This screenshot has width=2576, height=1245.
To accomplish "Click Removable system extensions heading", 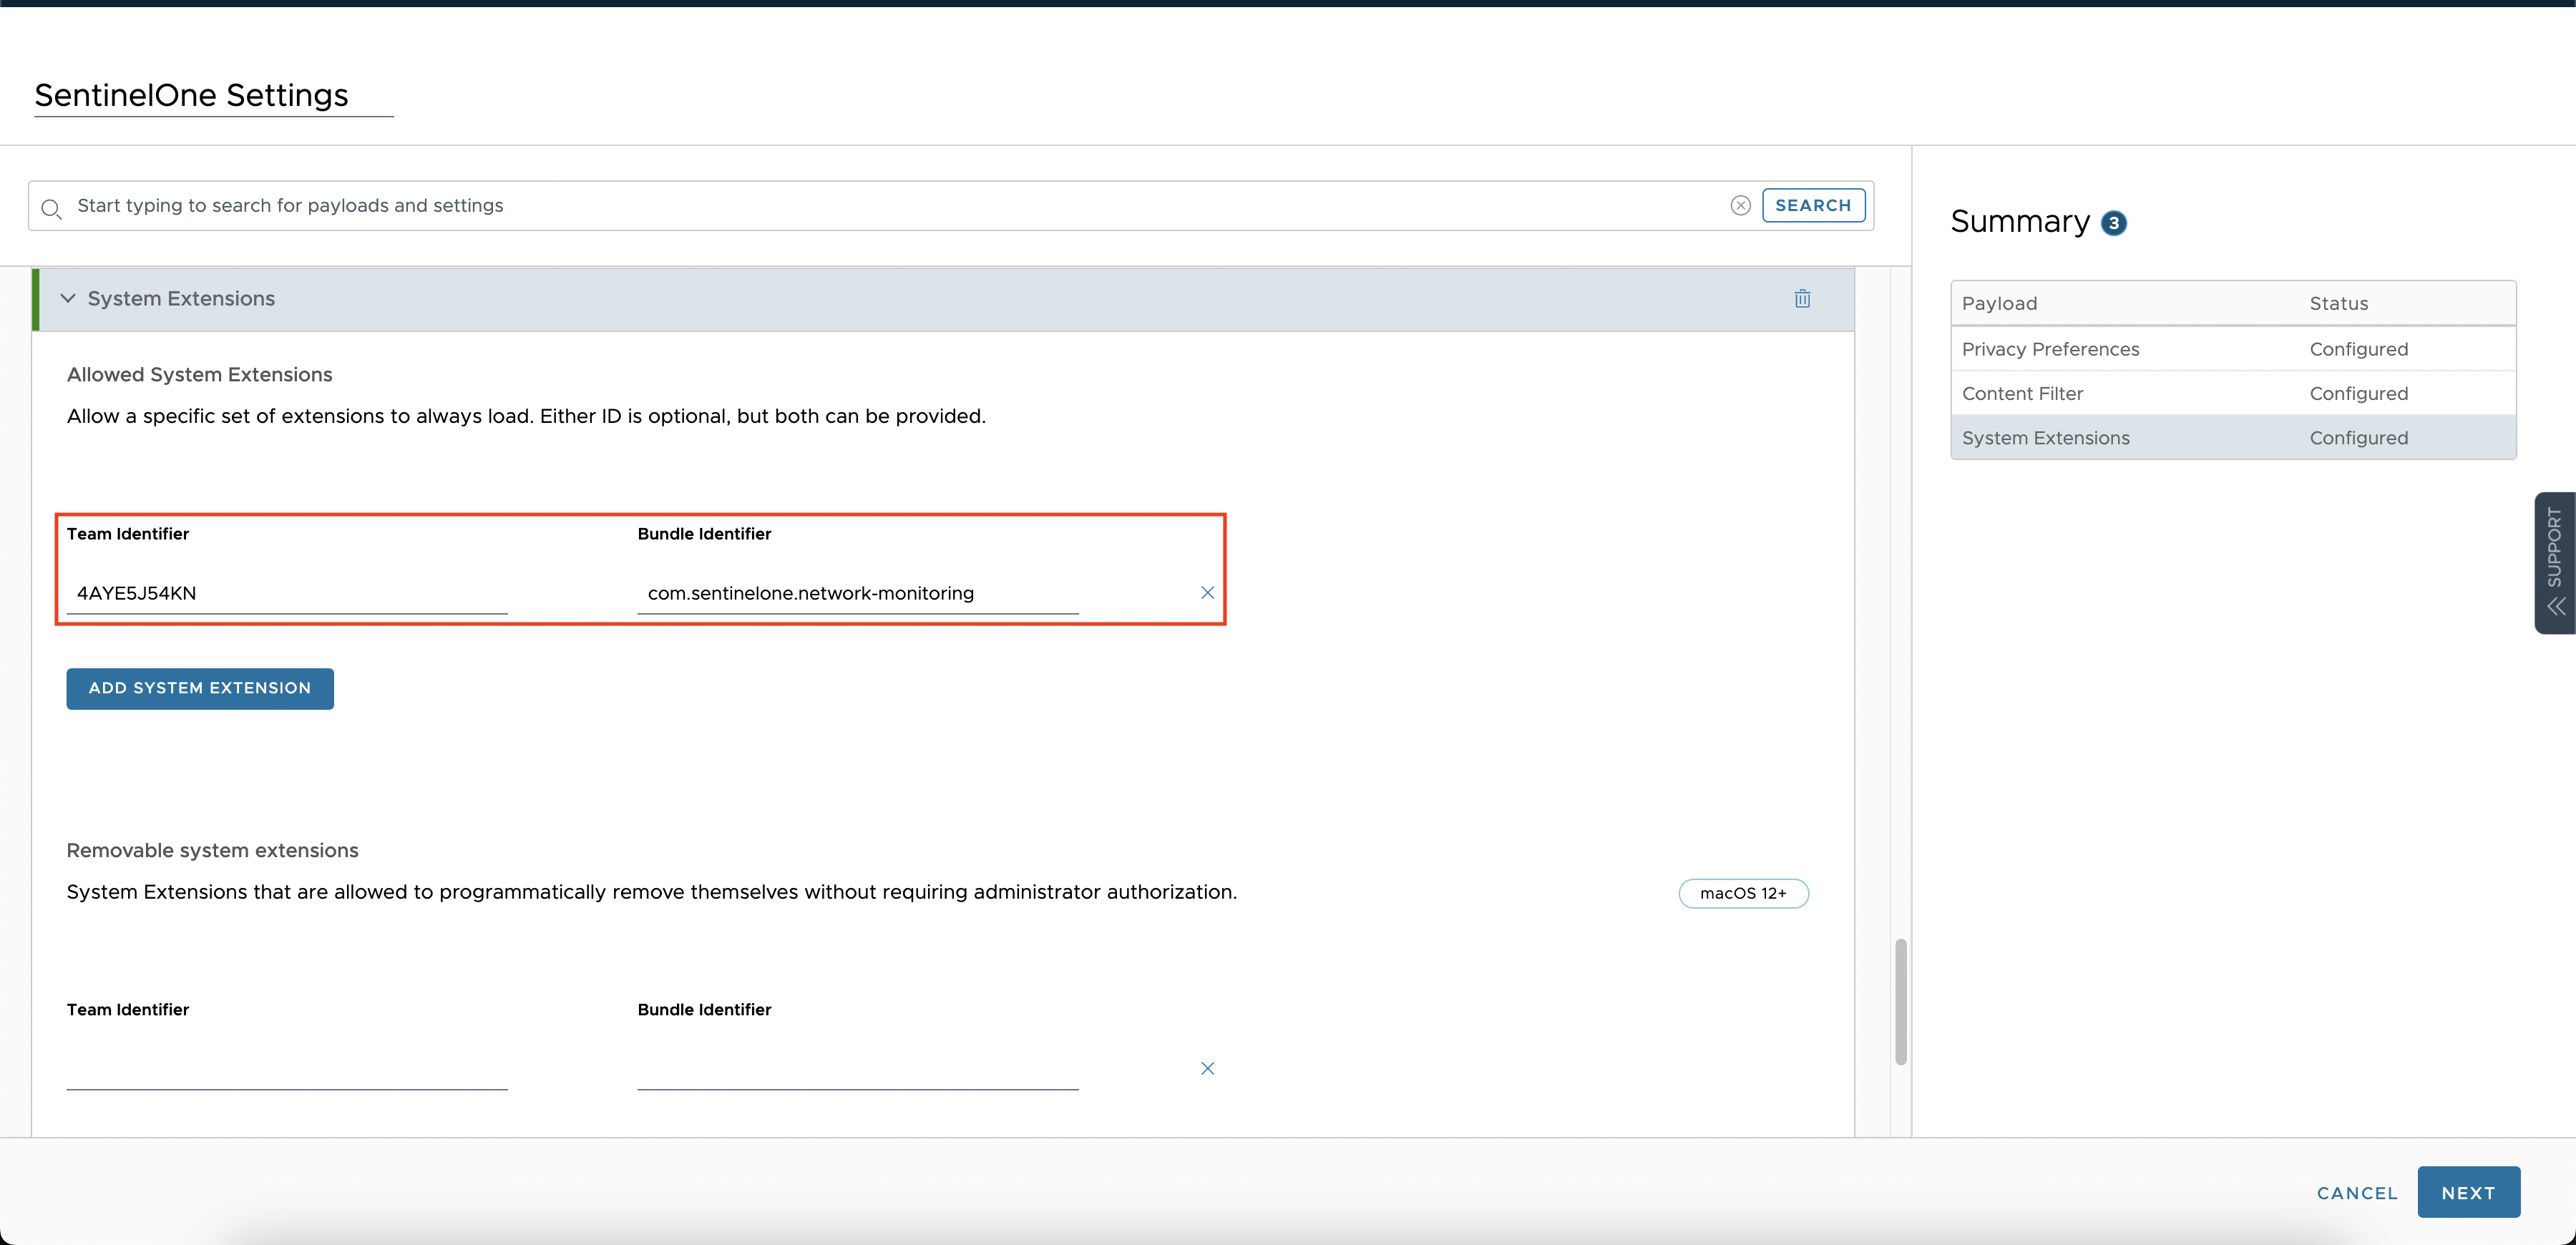I will (x=212, y=850).
